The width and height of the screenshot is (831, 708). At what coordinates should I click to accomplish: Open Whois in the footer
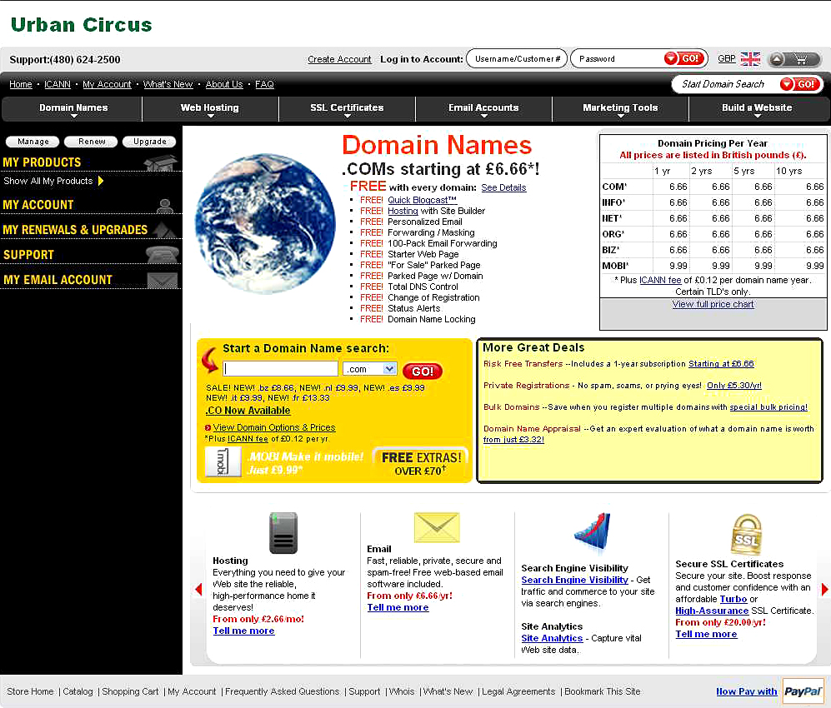[x=402, y=691]
